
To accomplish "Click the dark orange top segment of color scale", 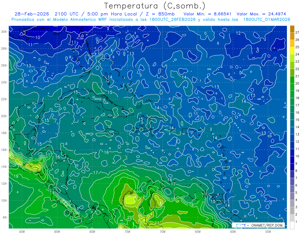I will (x=292, y=29).
